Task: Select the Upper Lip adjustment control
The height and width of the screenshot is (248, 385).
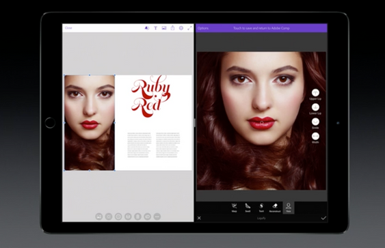Action: click(315, 94)
